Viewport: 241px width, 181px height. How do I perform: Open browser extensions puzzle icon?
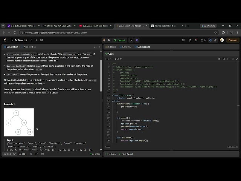pyautogui.click(x=223, y=33)
